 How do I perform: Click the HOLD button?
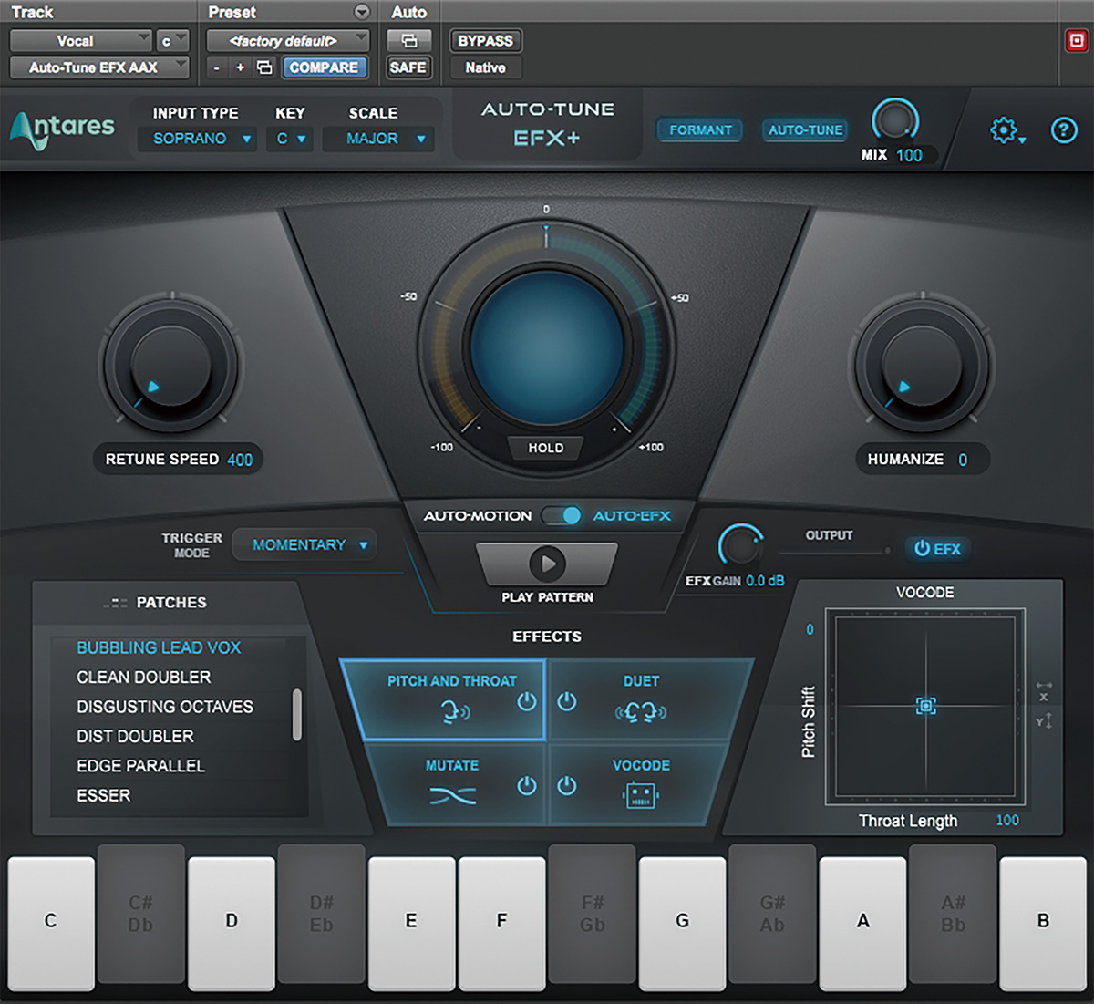pos(546,448)
